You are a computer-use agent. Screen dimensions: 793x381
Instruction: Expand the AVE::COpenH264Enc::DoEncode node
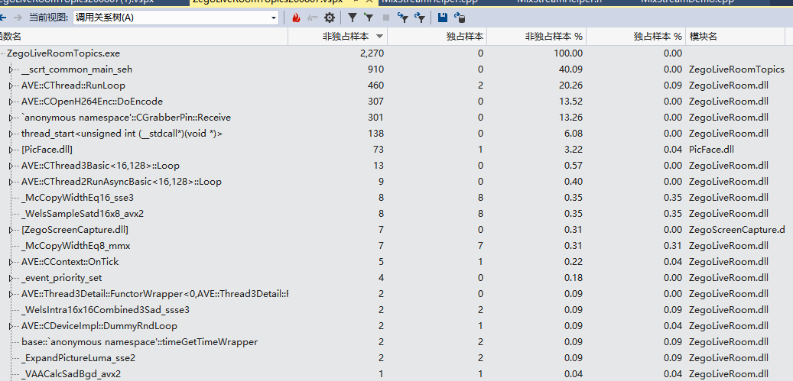[11, 102]
